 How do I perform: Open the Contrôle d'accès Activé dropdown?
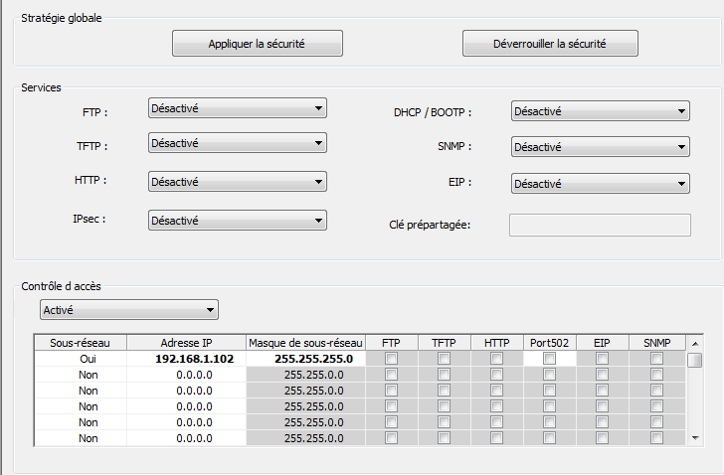pyautogui.click(x=128, y=310)
